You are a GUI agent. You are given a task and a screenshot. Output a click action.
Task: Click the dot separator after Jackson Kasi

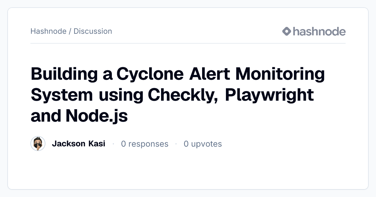click(x=113, y=144)
